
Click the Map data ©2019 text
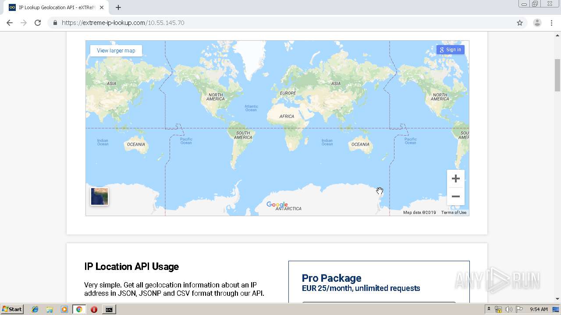coord(419,213)
